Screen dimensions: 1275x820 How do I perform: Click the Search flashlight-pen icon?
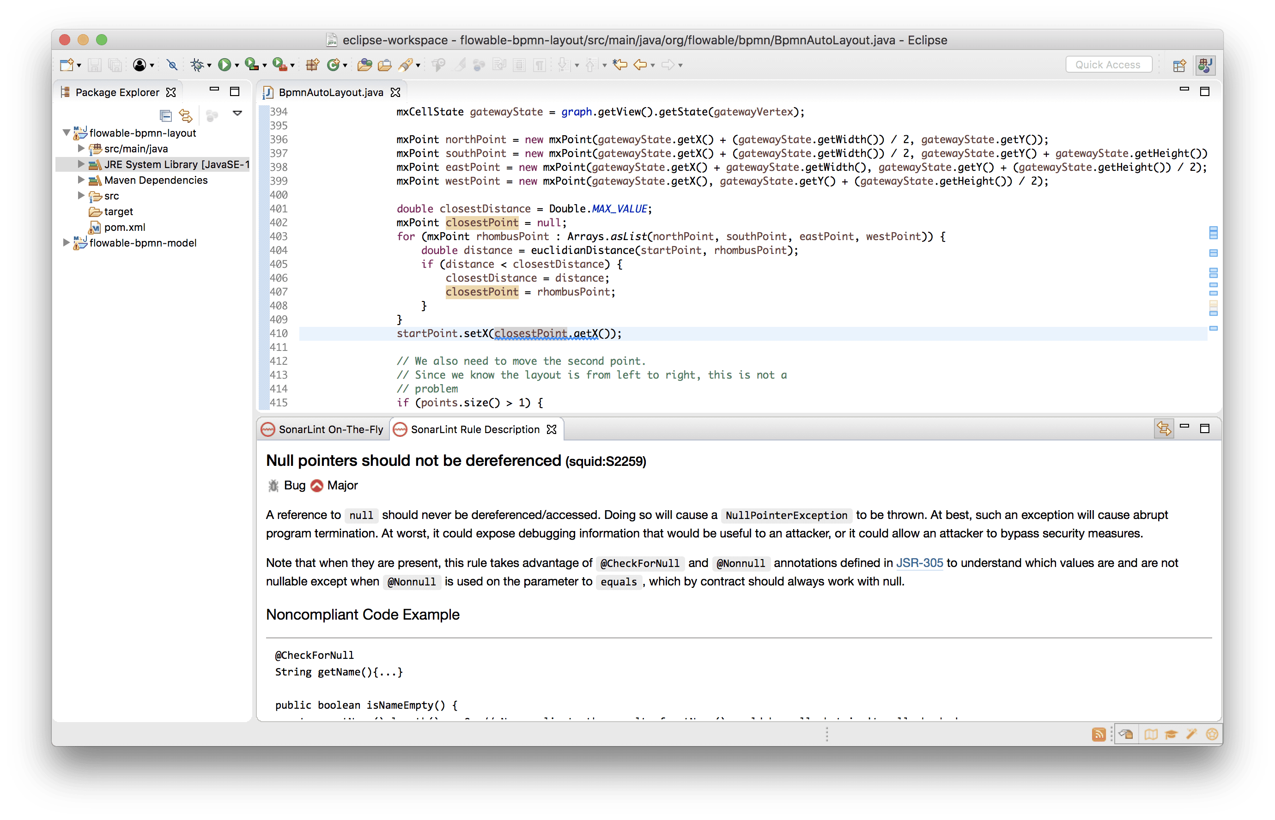click(405, 65)
